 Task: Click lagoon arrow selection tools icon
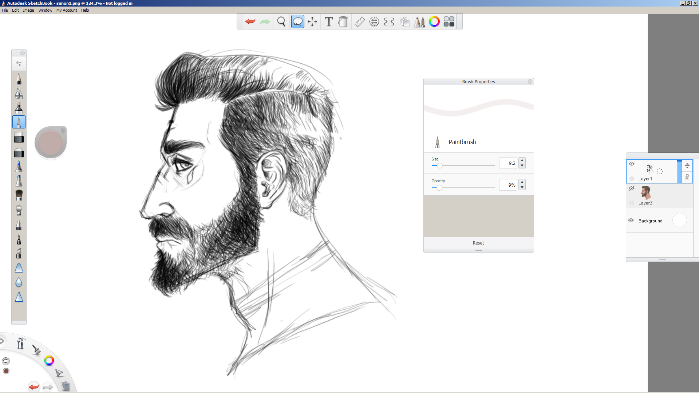[59, 373]
